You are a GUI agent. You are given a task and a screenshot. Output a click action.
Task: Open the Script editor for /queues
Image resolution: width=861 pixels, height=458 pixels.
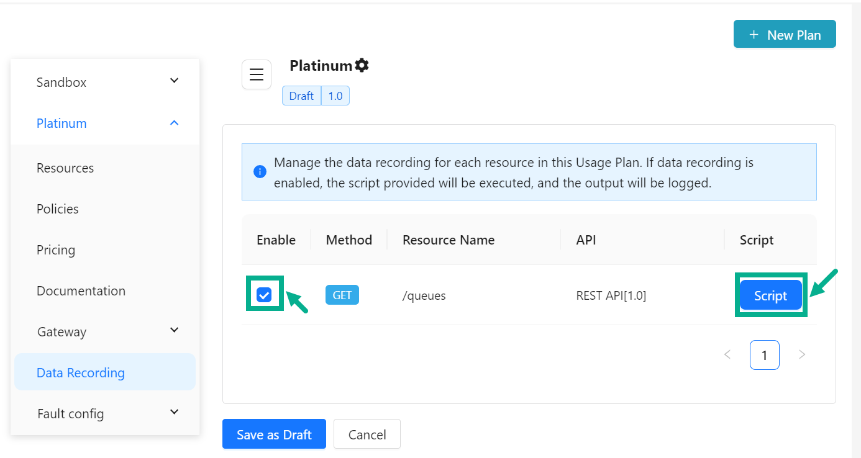click(x=770, y=295)
